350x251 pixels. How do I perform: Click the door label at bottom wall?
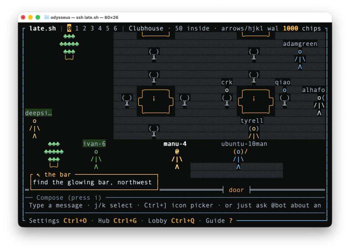237,190
